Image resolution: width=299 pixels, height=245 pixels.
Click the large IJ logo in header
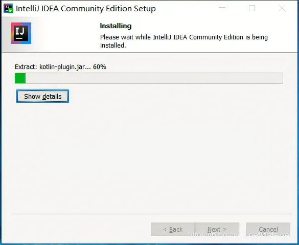pyautogui.click(x=21, y=33)
